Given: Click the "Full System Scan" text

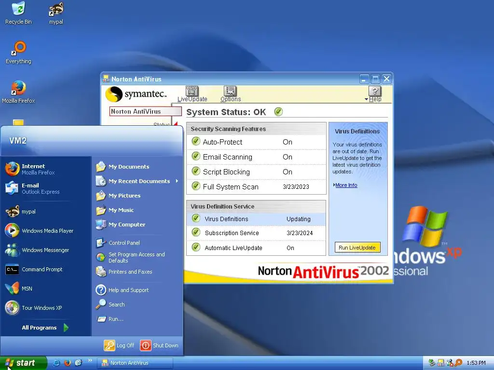Looking at the screenshot, I should click(x=231, y=187).
